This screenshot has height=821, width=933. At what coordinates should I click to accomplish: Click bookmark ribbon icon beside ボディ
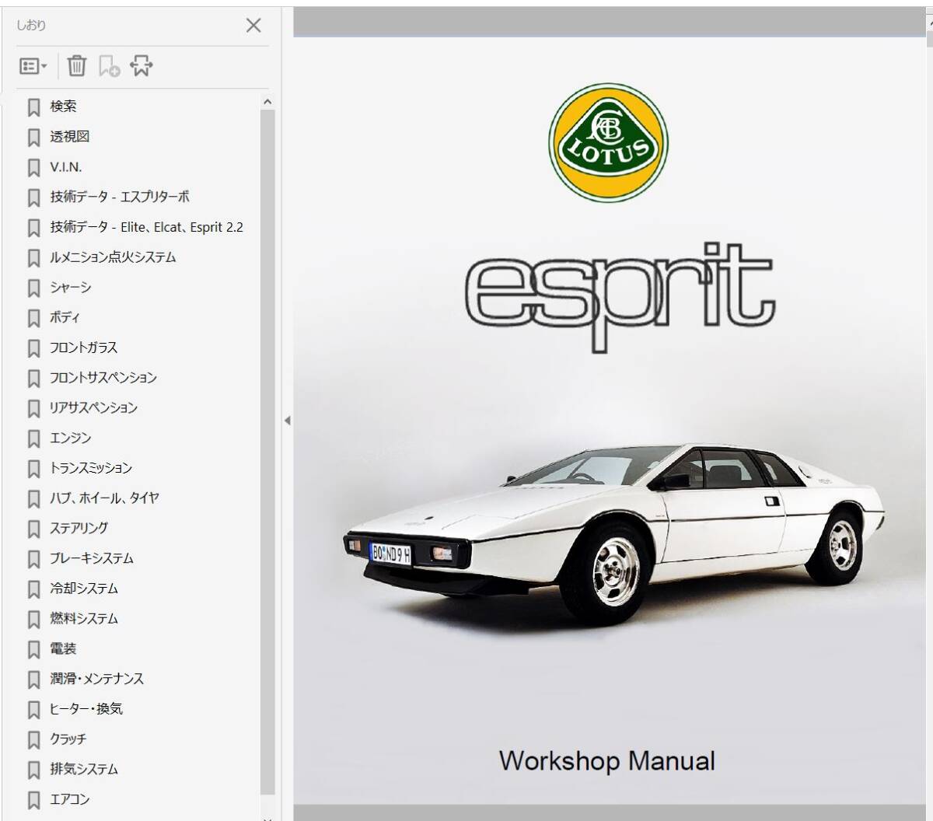click(x=33, y=319)
